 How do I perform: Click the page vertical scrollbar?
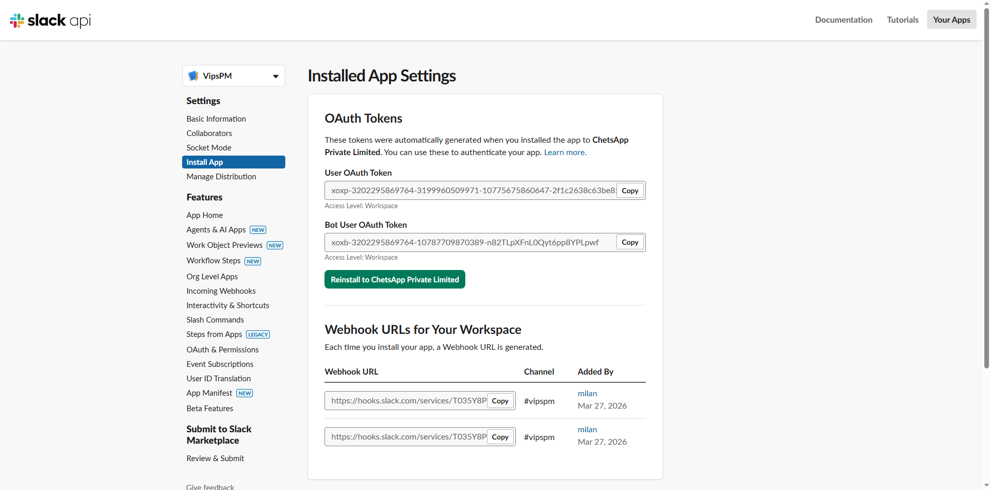(986, 206)
